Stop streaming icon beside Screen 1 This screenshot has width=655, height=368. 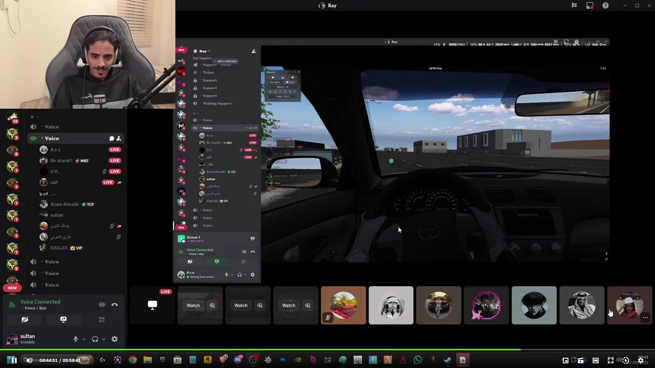[x=252, y=238]
